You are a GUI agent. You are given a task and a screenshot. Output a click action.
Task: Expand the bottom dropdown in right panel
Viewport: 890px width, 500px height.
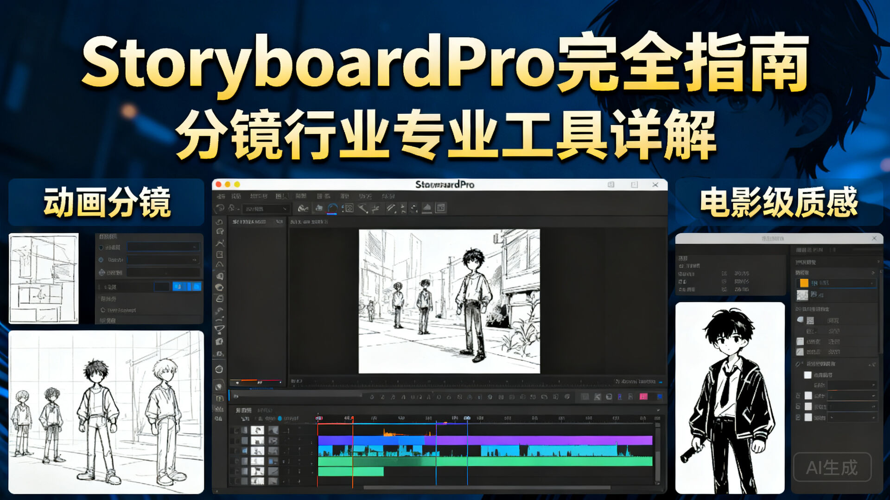[852, 418]
